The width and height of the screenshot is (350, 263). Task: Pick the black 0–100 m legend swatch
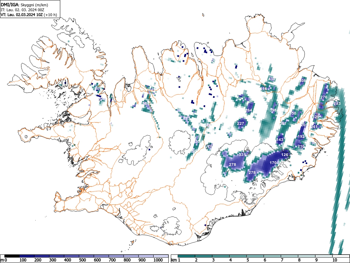pos(12,256)
